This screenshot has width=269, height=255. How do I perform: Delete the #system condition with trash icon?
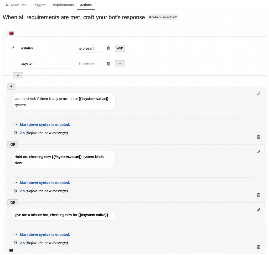(108, 64)
